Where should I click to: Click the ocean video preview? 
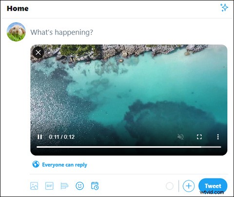(x=129, y=91)
